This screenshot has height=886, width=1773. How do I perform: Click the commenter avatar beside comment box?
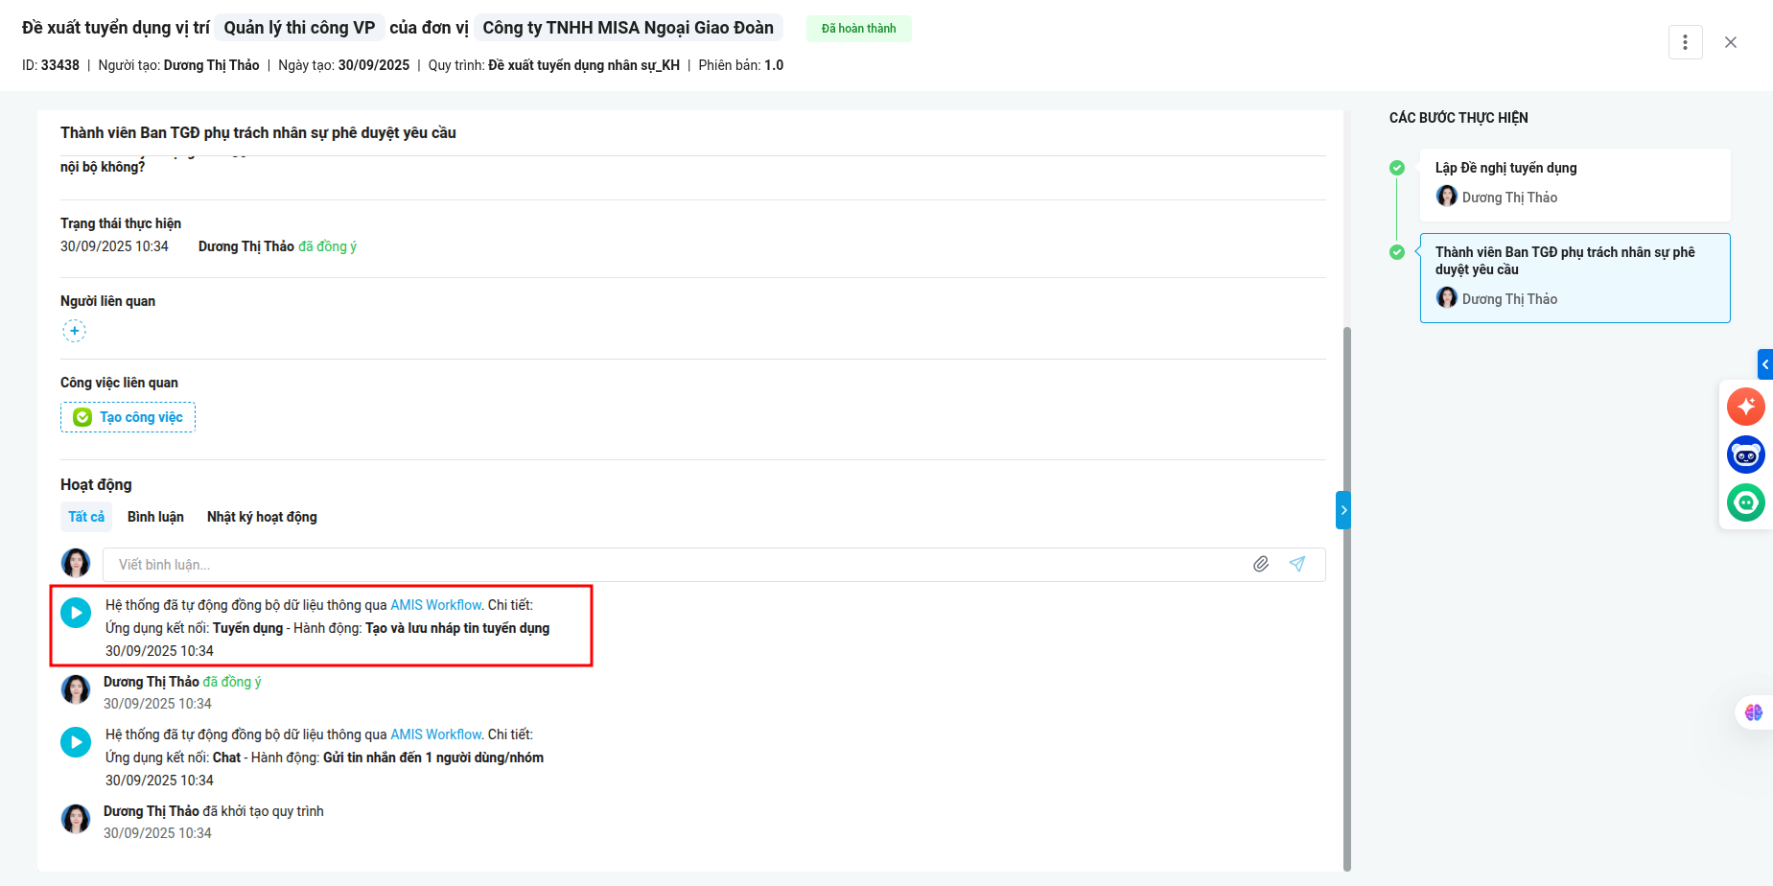pos(76,563)
